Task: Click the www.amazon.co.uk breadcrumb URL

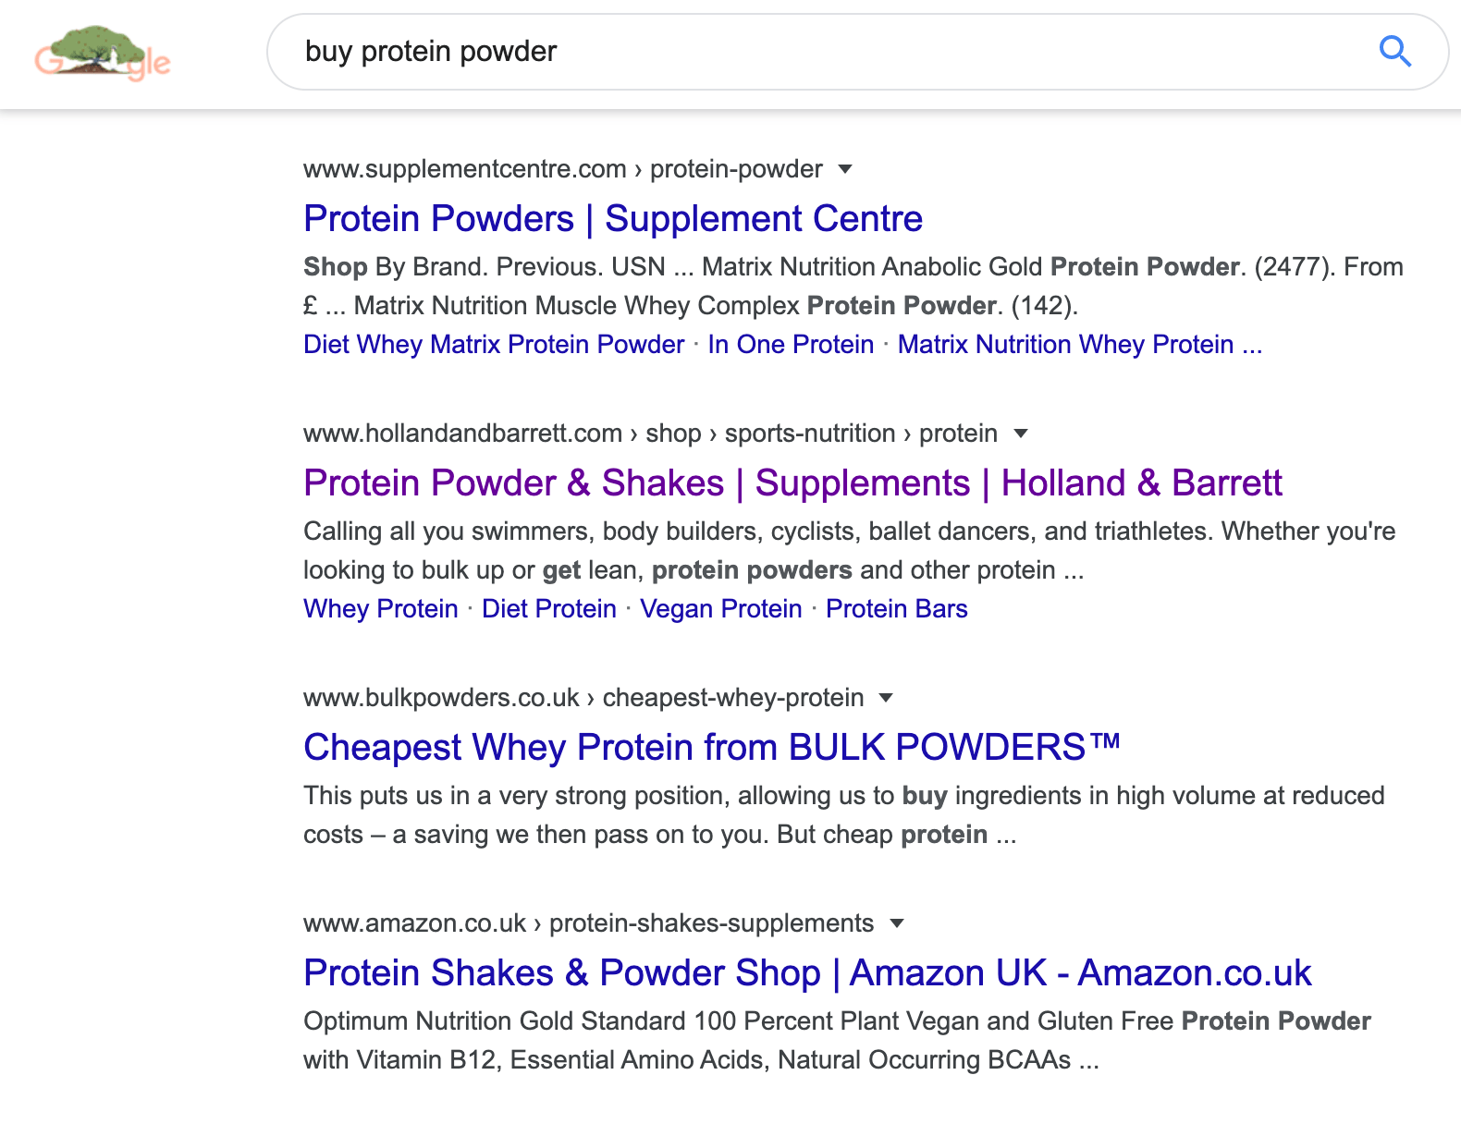Action: point(414,923)
